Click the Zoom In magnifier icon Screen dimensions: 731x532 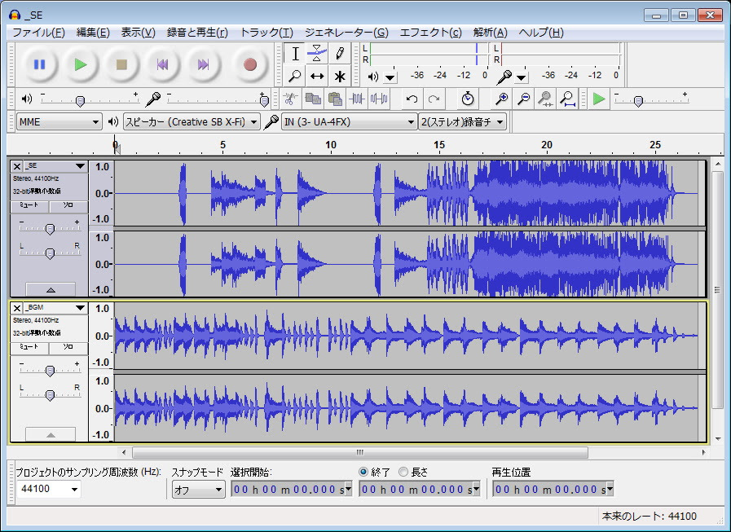[502, 99]
